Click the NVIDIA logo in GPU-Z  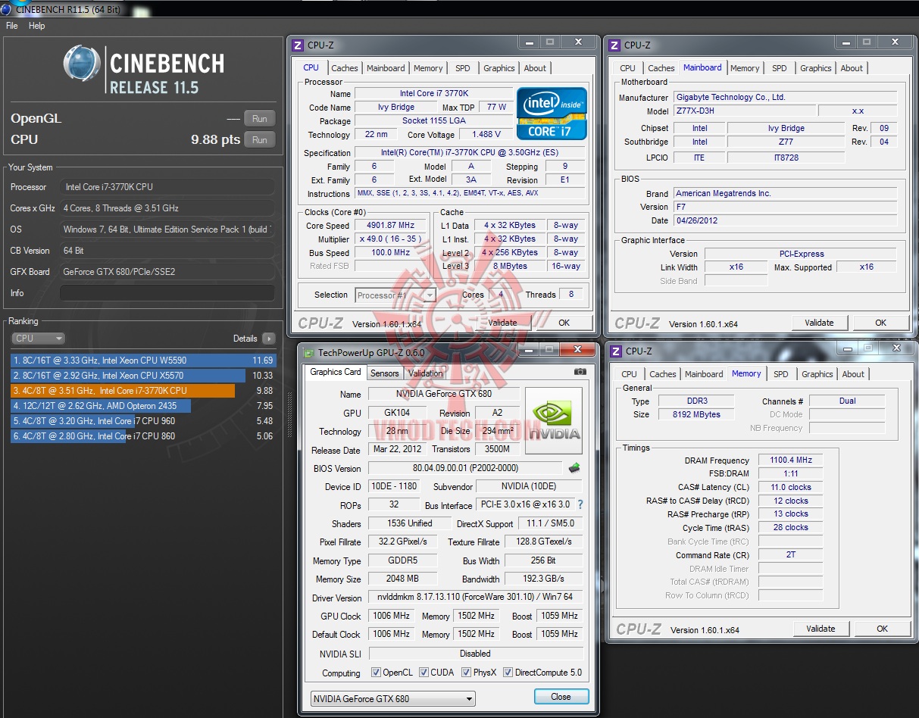554,420
